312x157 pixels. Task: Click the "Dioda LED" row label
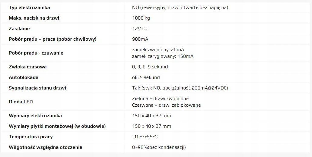[x=21, y=102]
